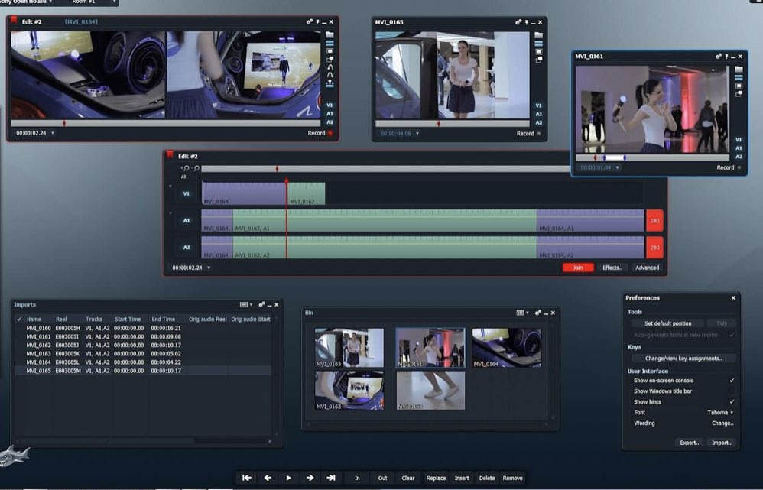Toggle A2 track in MVI_0165 viewer

(x=539, y=122)
